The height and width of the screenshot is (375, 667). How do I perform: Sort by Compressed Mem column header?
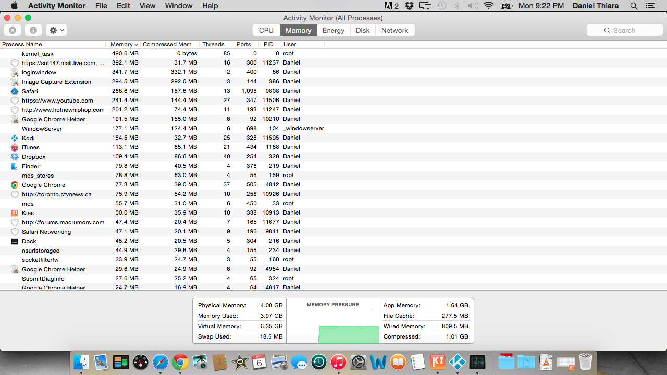(x=169, y=44)
